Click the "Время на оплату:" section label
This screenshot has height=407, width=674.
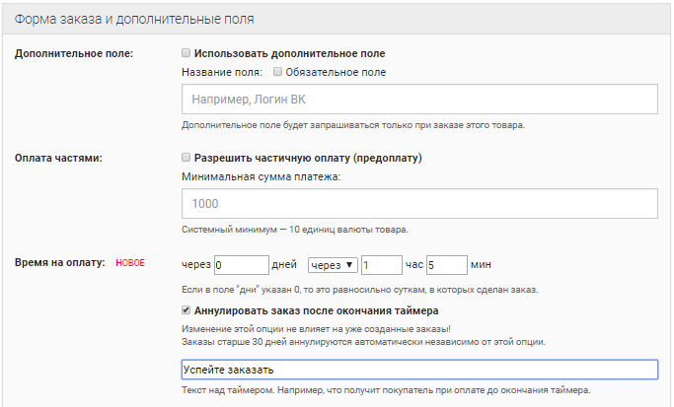click(61, 264)
